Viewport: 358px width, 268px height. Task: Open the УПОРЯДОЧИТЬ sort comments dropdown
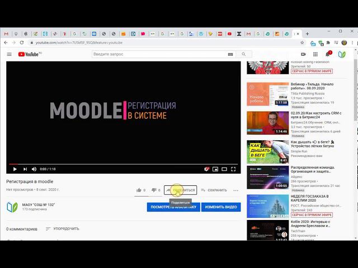coord(62,228)
